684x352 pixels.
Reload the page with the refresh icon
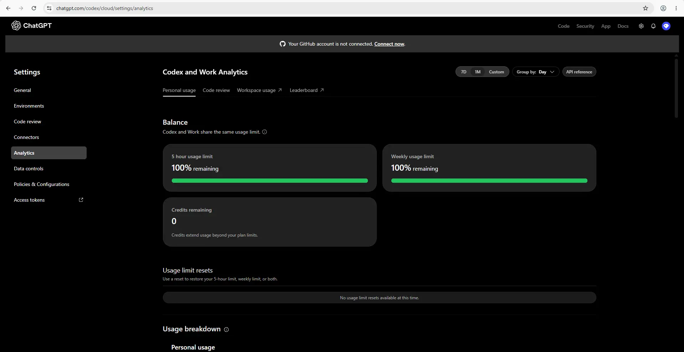[34, 8]
